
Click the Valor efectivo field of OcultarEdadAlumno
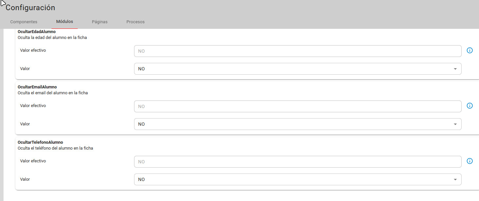tap(298, 51)
